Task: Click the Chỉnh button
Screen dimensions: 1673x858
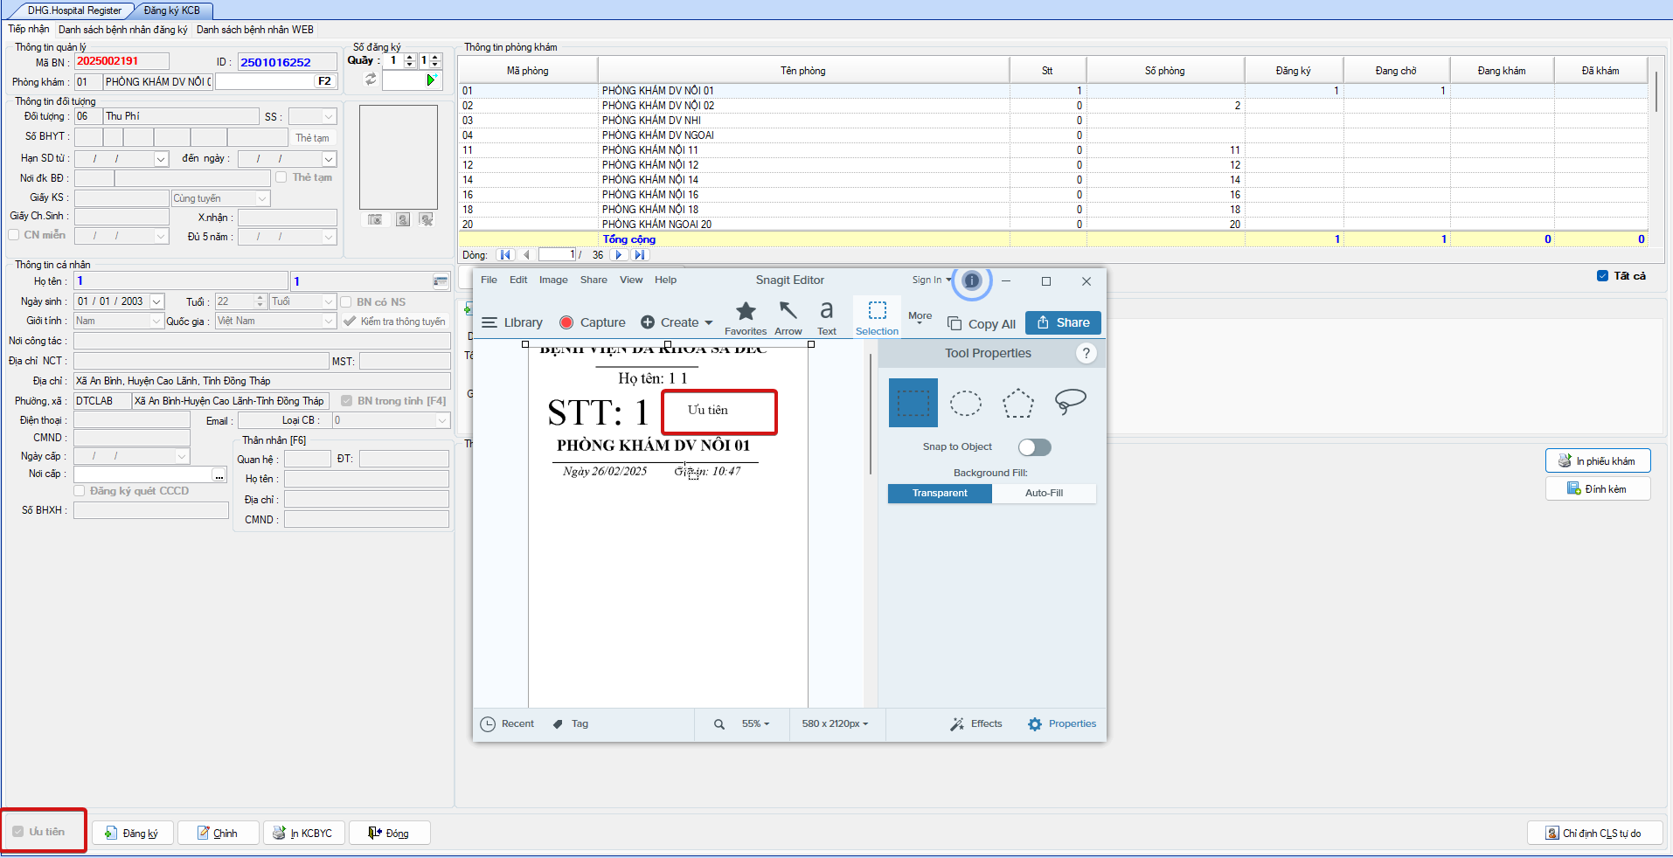Action: [x=219, y=834]
